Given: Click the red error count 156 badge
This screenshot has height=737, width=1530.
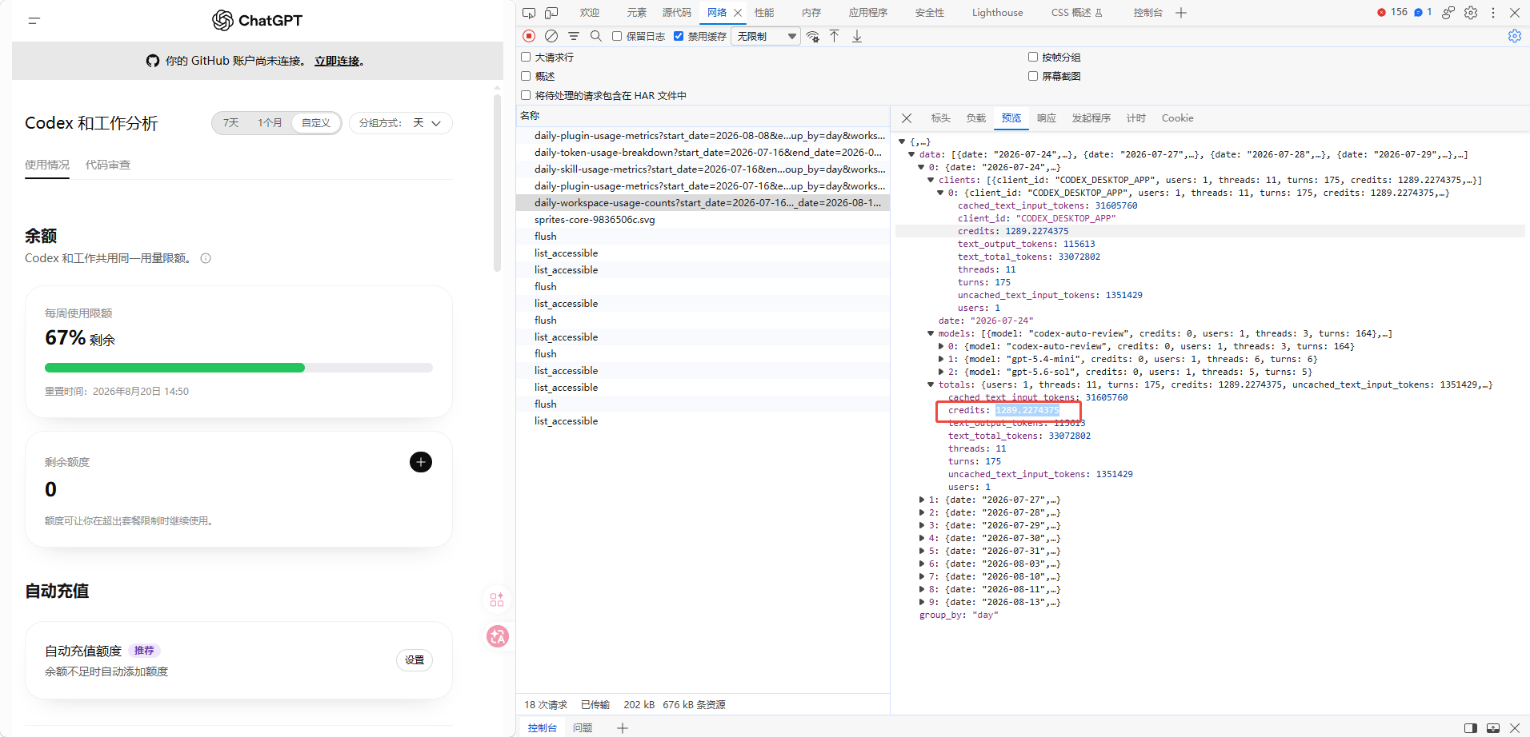Looking at the screenshot, I should [x=1392, y=12].
